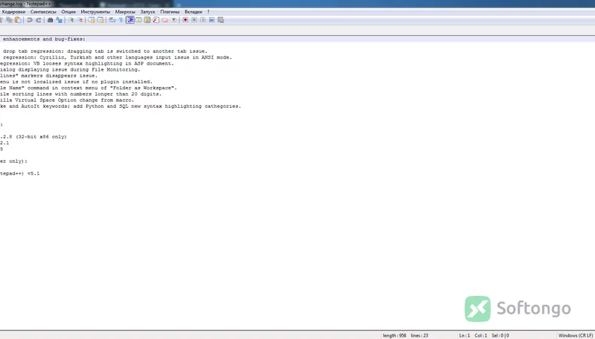Screen dimensions: 595x339
Task: Undo the last action via toolbar
Action: [30, 20]
